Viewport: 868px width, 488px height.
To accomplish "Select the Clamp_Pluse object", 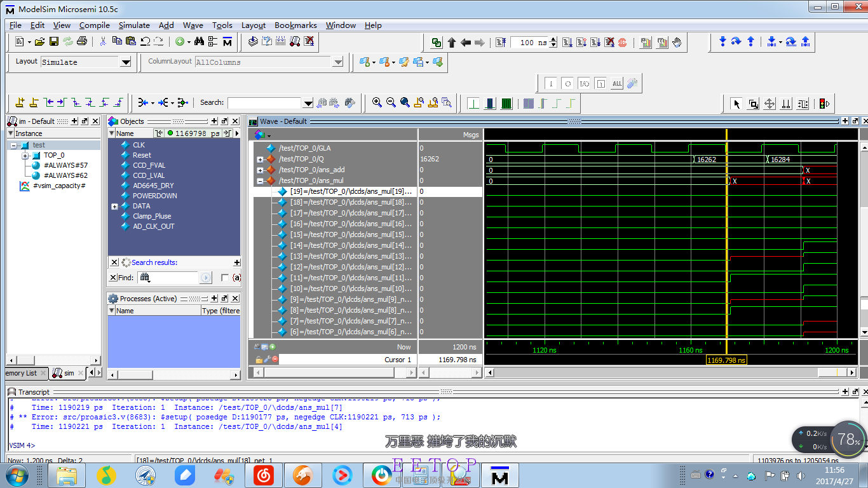I will point(152,216).
